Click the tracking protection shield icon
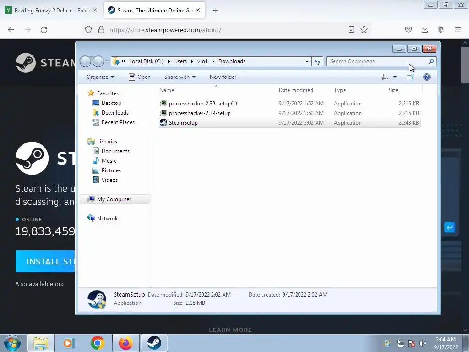469x352 pixels. pos(88,30)
